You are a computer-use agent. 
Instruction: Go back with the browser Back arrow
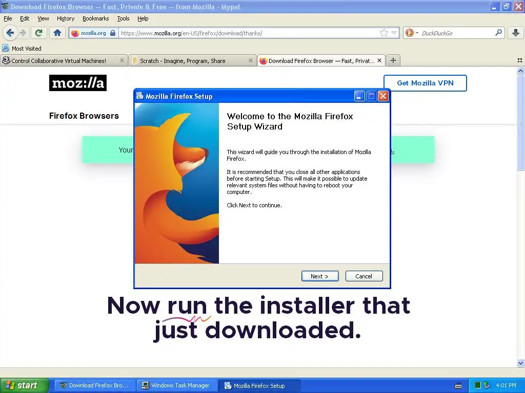pyautogui.click(x=10, y=33)
